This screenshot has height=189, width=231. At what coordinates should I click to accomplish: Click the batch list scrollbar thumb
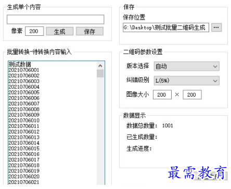click(x=100, y=73)
